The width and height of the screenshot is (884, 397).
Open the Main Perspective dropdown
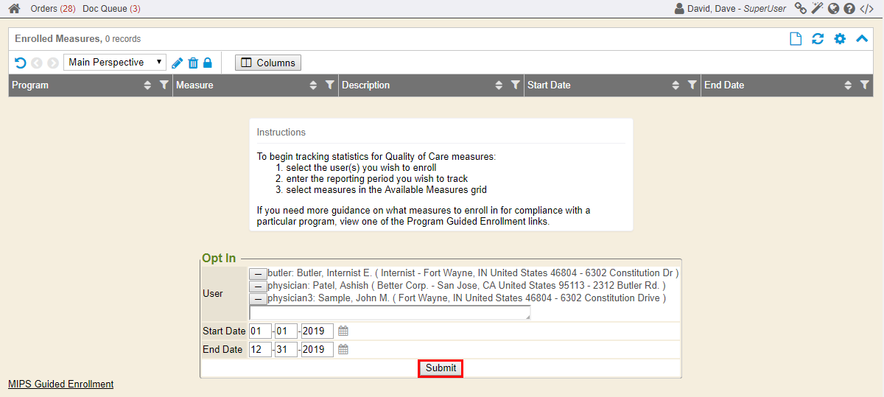[x=115, y=63]
